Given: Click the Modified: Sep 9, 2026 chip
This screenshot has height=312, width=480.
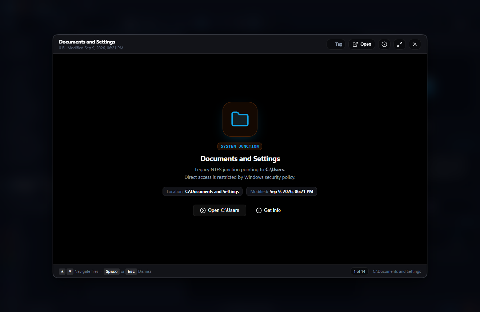Looking at the screenshot, I should pos(282,192).
